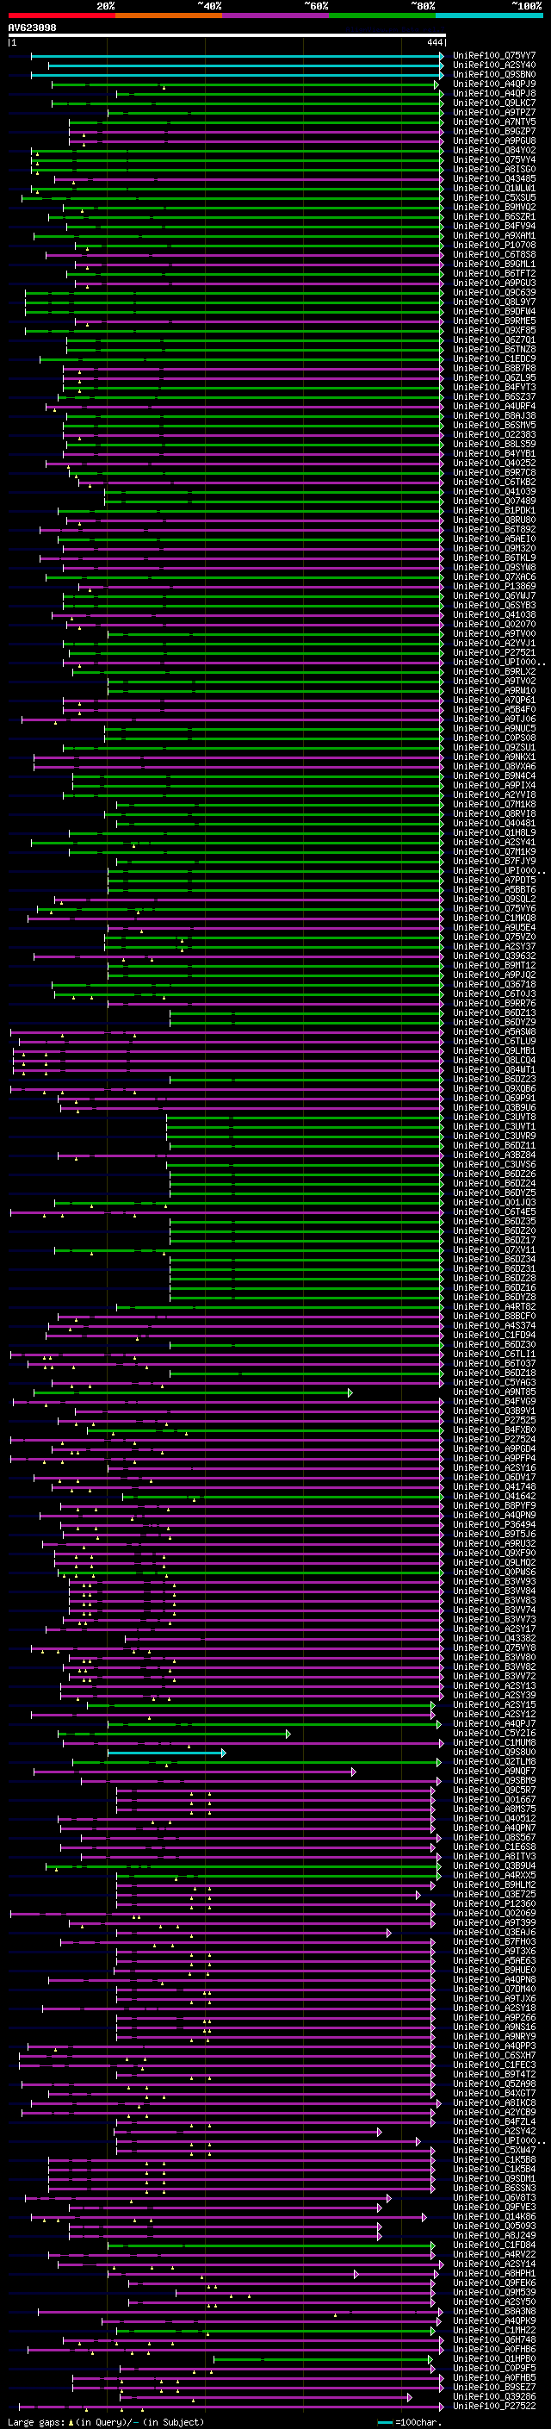
Task: Select hit label UniRef100_A8J249
Action: tap(493, 2235)
